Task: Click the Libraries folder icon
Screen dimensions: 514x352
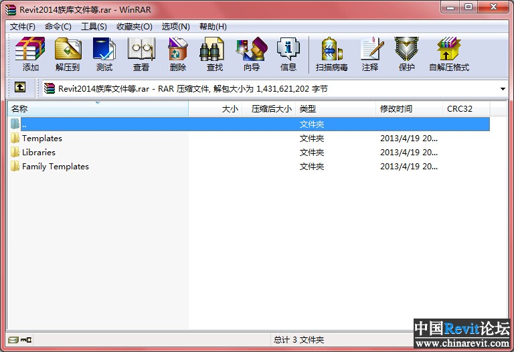Action: tap(15, 152)
